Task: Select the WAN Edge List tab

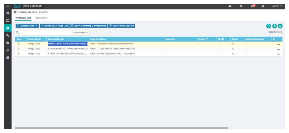Action: click(23, 18)
